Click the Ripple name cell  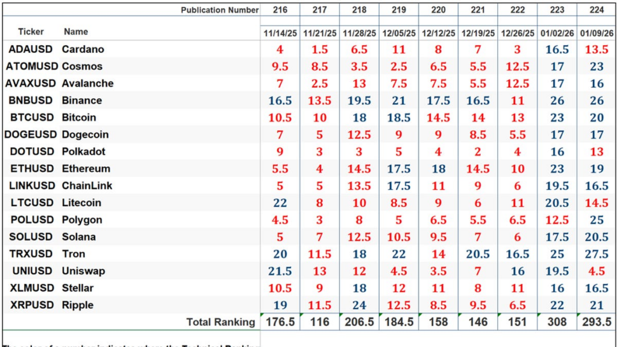(x=78, y=305)
